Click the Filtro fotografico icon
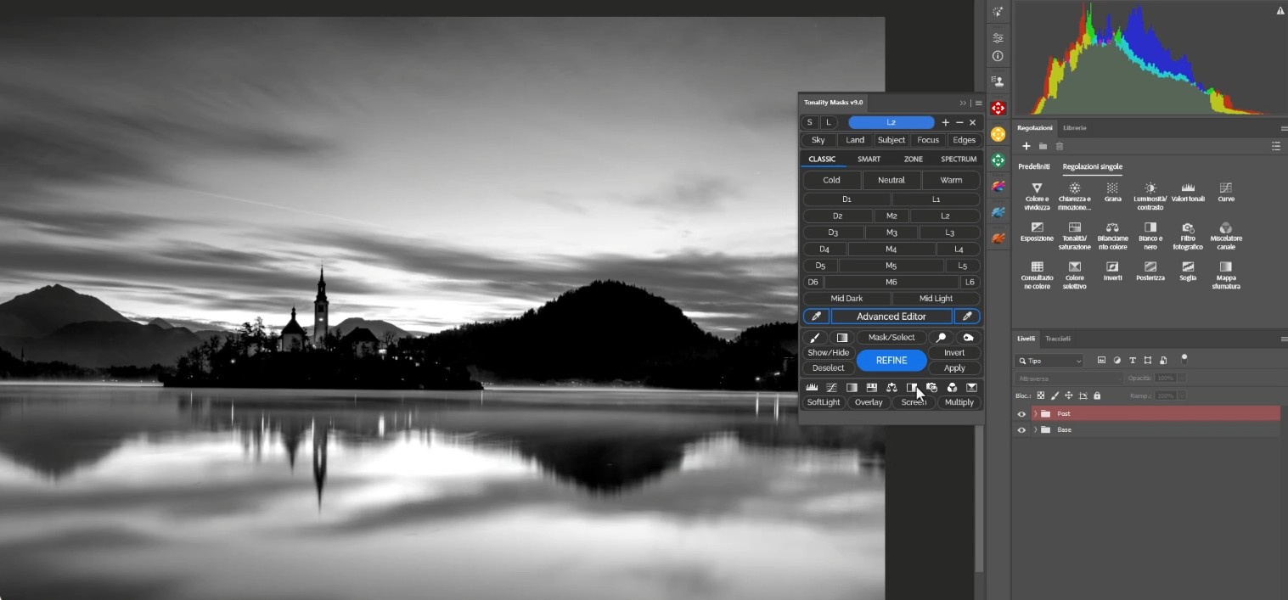The image size is (1288, 600). 1188,227
